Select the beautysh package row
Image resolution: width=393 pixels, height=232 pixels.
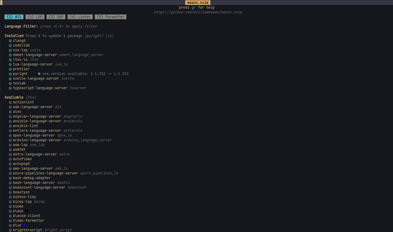coord(19,192)
